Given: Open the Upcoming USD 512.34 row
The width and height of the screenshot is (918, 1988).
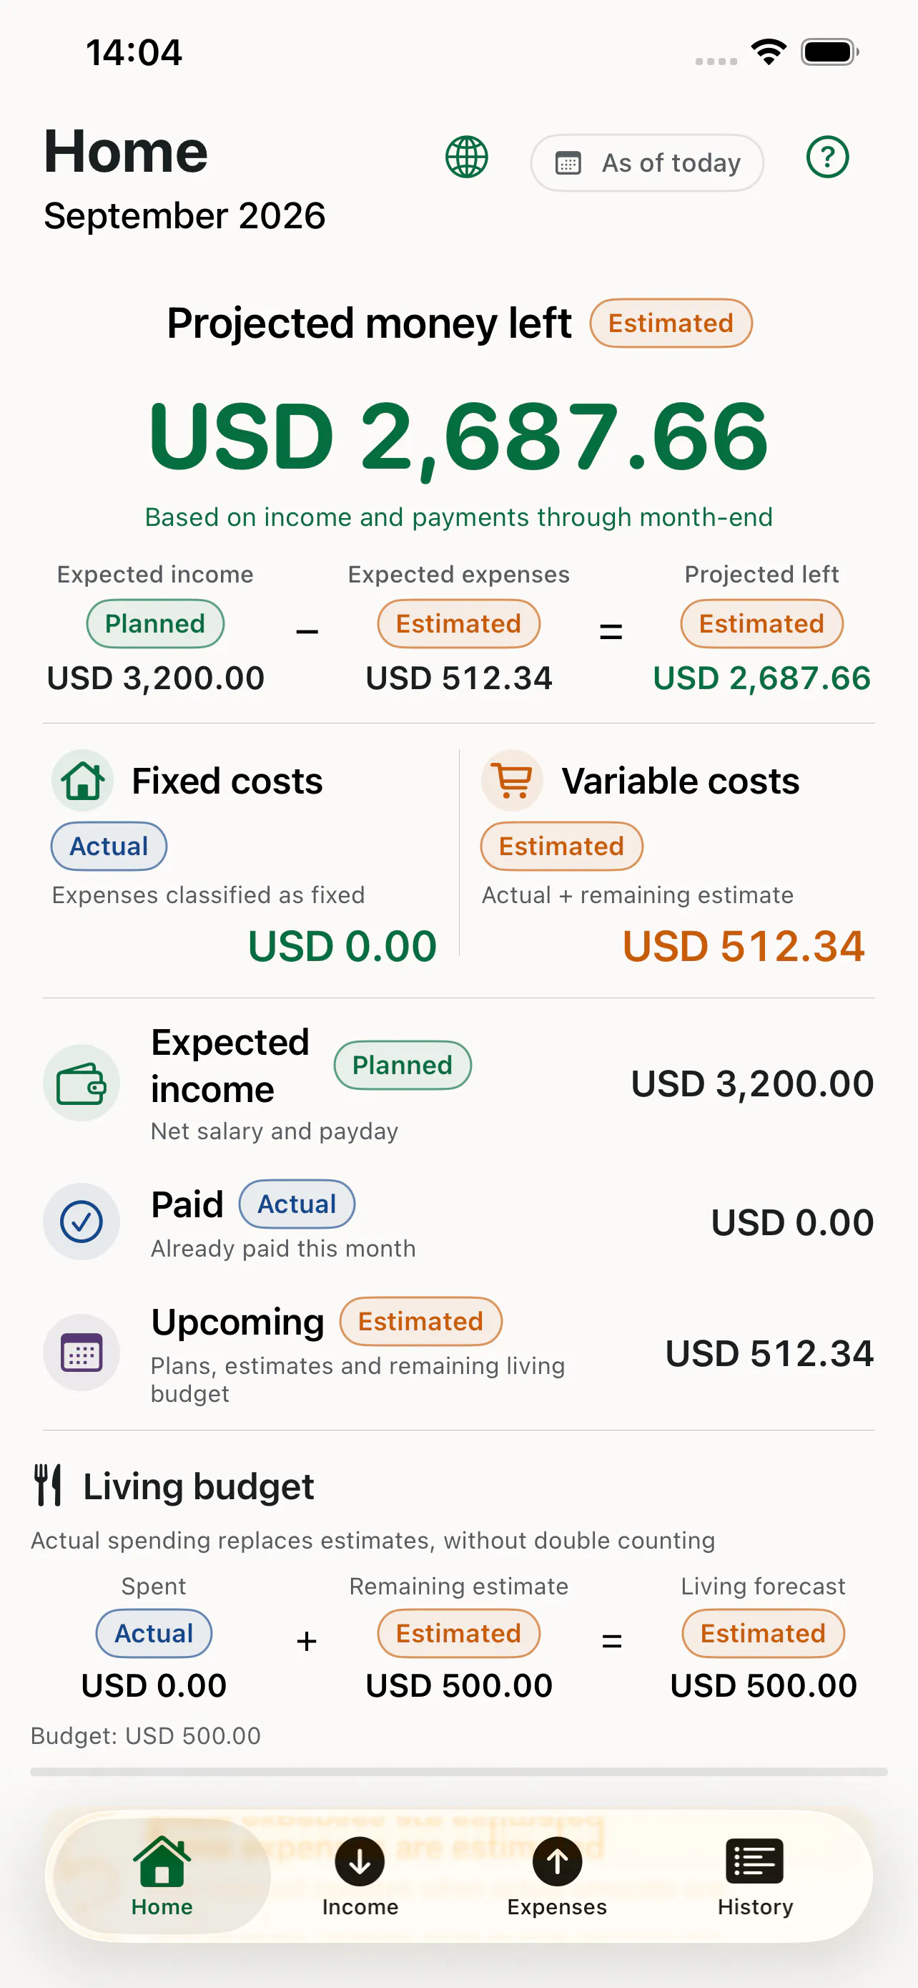Looking at the screenshot, I should point(458,1353).
